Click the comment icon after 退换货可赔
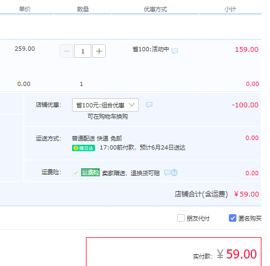270x266 pixels. pos(167,173)
